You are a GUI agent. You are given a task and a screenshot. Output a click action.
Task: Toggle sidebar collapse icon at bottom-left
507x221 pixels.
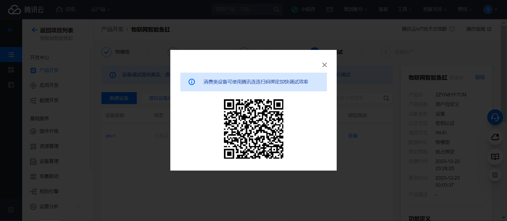coord(11,210)
